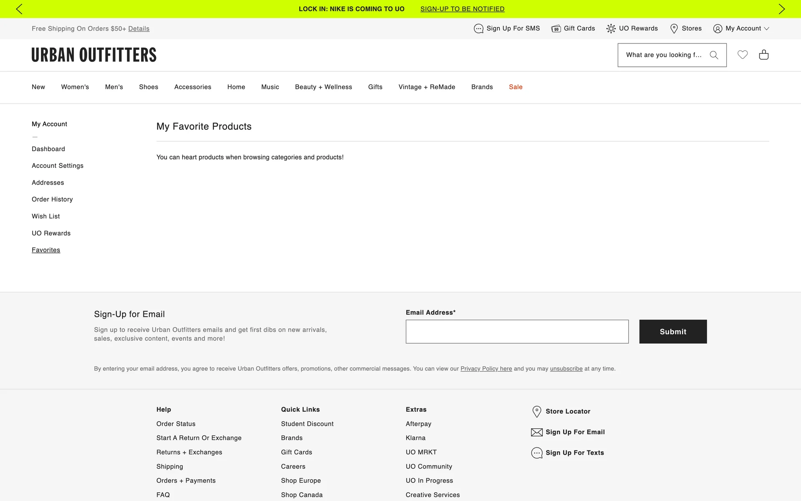The image size is (801, 501).
Task: Click the Email Address input field
Action: tap(517, 331)
